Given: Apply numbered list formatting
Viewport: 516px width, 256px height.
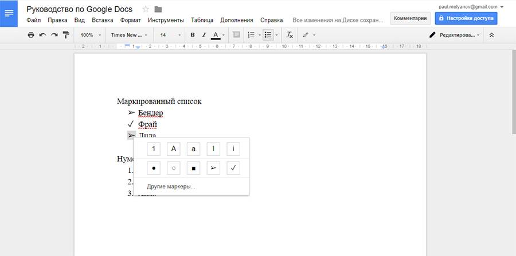Looking at the screenshot, I should click(251, 35).
